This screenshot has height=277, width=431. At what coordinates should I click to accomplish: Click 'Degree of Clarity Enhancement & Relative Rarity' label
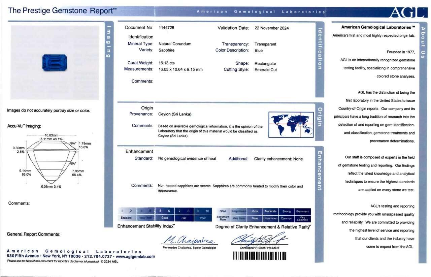(x=263, y=227)
